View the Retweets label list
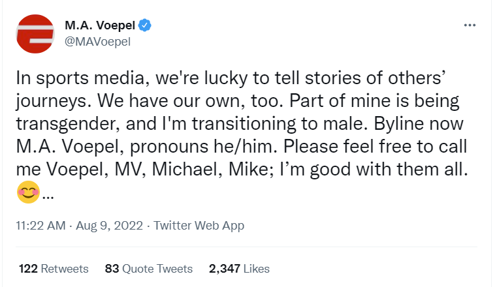 (x=65, y=269)
